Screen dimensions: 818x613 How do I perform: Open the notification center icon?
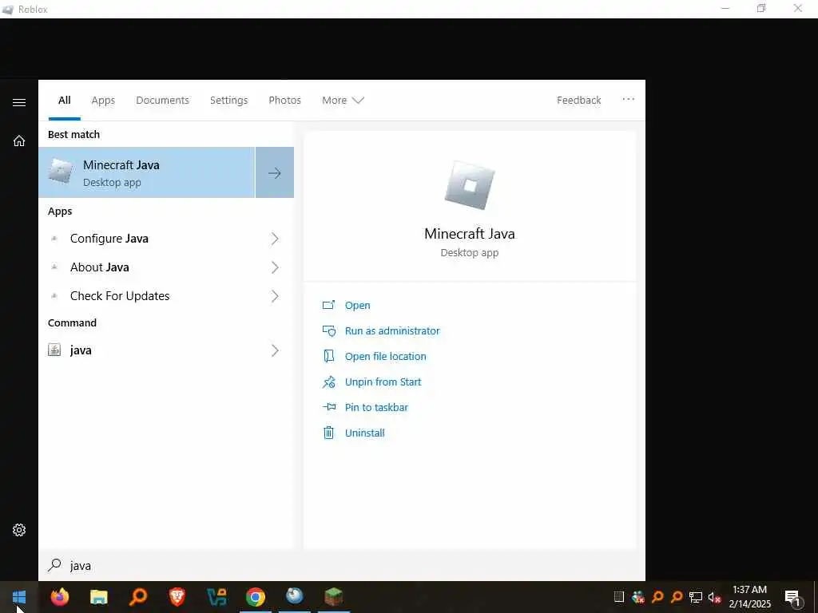pos(793,597)
